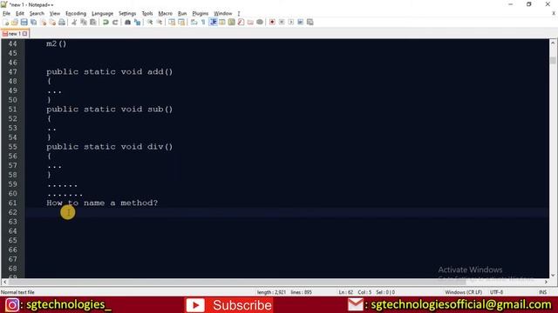Toggle synchronized horizontal scrolling icon
Screen dimensions: 558x313
181,22
